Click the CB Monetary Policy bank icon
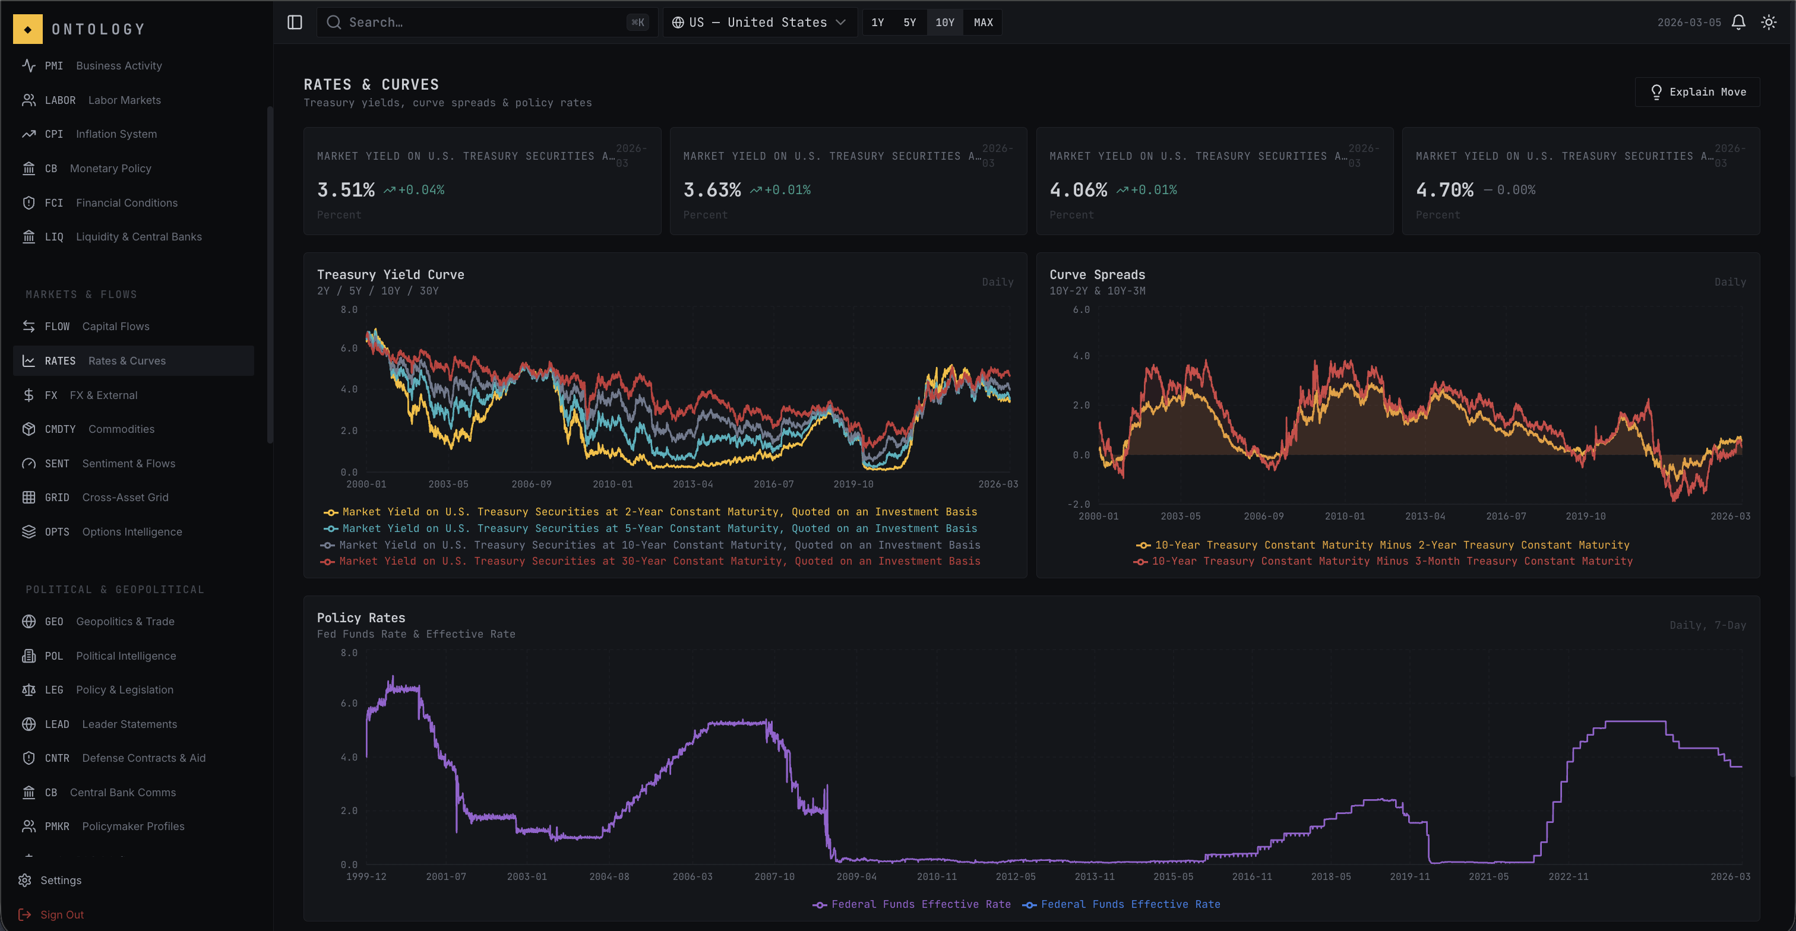Viewport: 1796px width, 931px height. [29, 168]
